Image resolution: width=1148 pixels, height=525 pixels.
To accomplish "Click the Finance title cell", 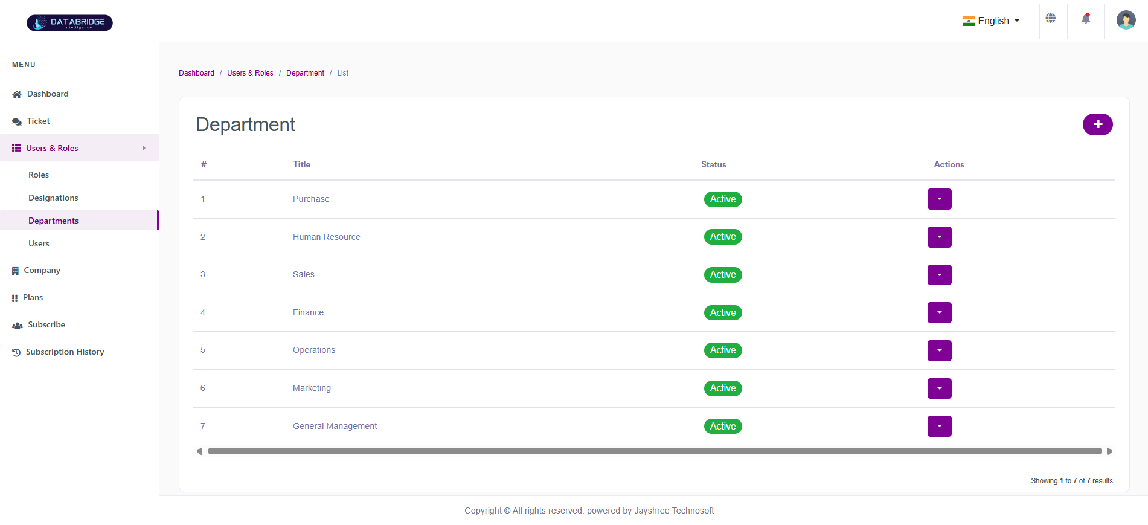I will [x=308, y=312].
